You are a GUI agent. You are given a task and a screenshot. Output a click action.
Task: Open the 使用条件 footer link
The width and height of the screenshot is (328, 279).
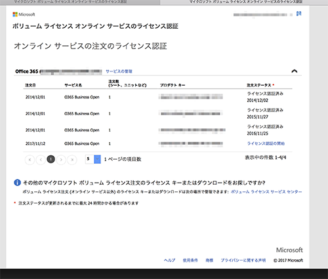190,260
